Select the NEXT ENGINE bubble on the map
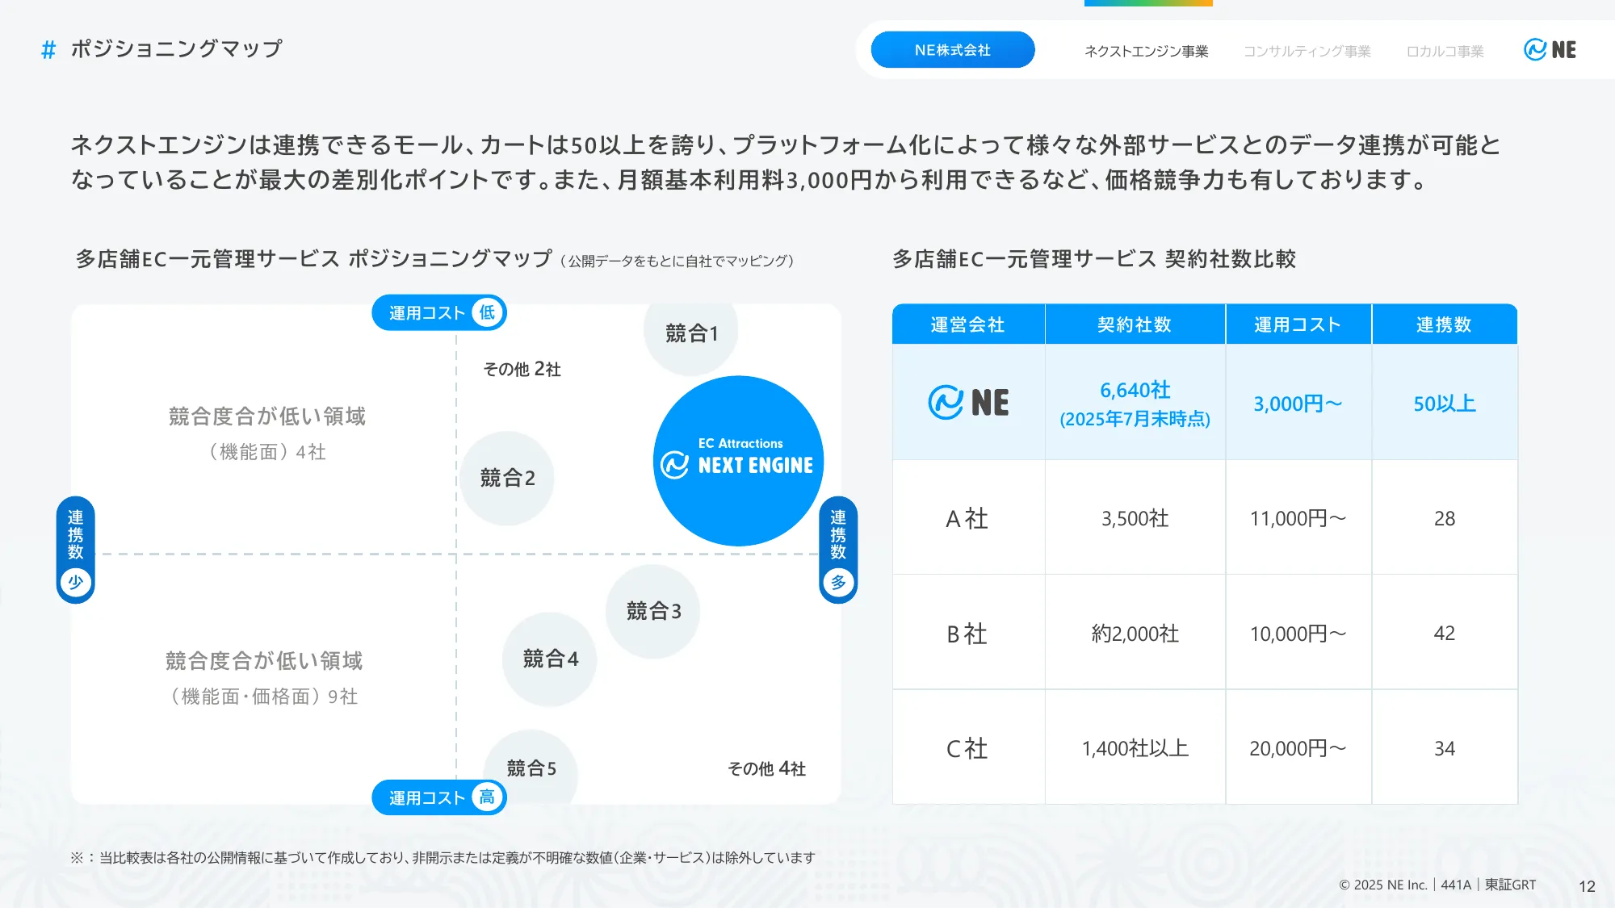Image resolution: width=1615 pixels, height=908 pixels. click(x=737, y=462)
